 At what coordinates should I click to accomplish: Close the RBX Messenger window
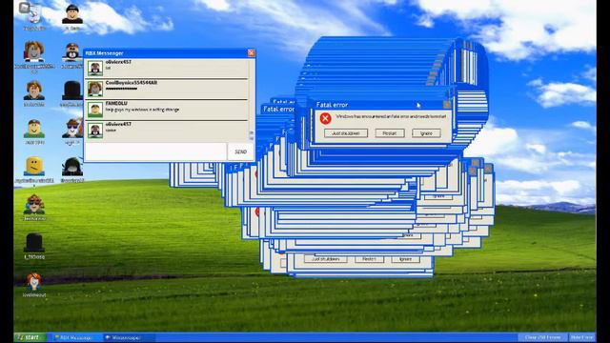point(252,53)
